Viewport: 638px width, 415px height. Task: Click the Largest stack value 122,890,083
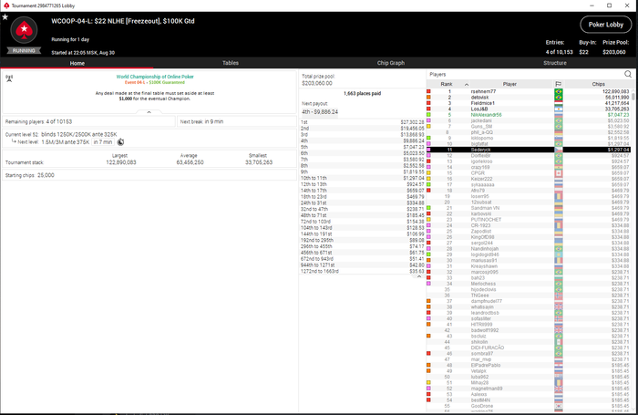coord(121,162)
